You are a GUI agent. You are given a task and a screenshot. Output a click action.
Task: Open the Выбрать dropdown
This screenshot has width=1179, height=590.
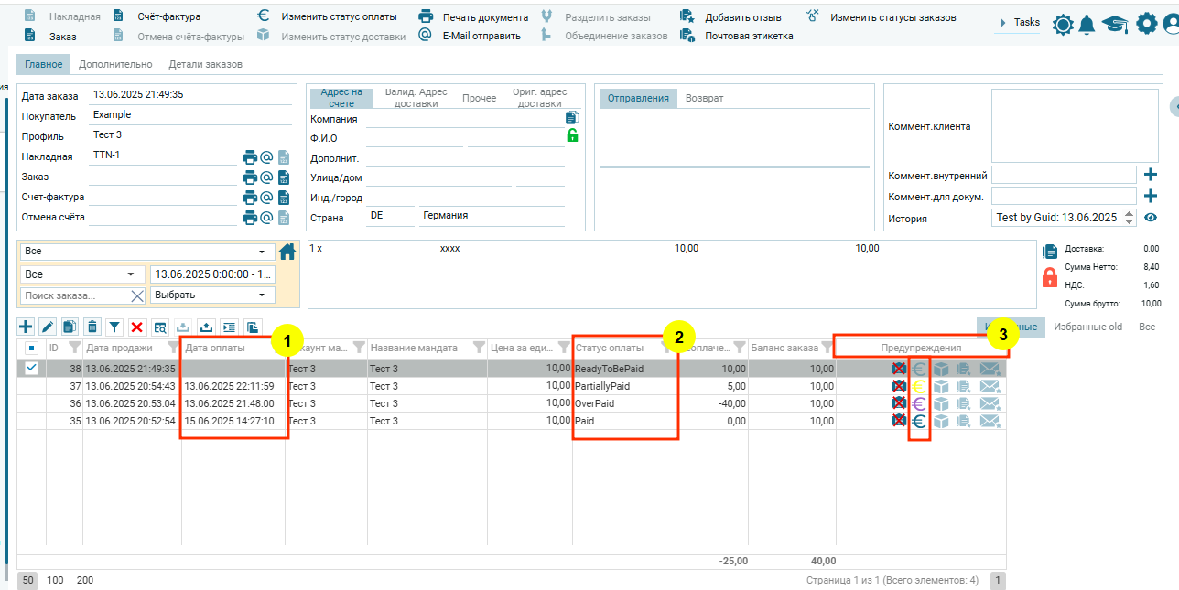(212, 295)
